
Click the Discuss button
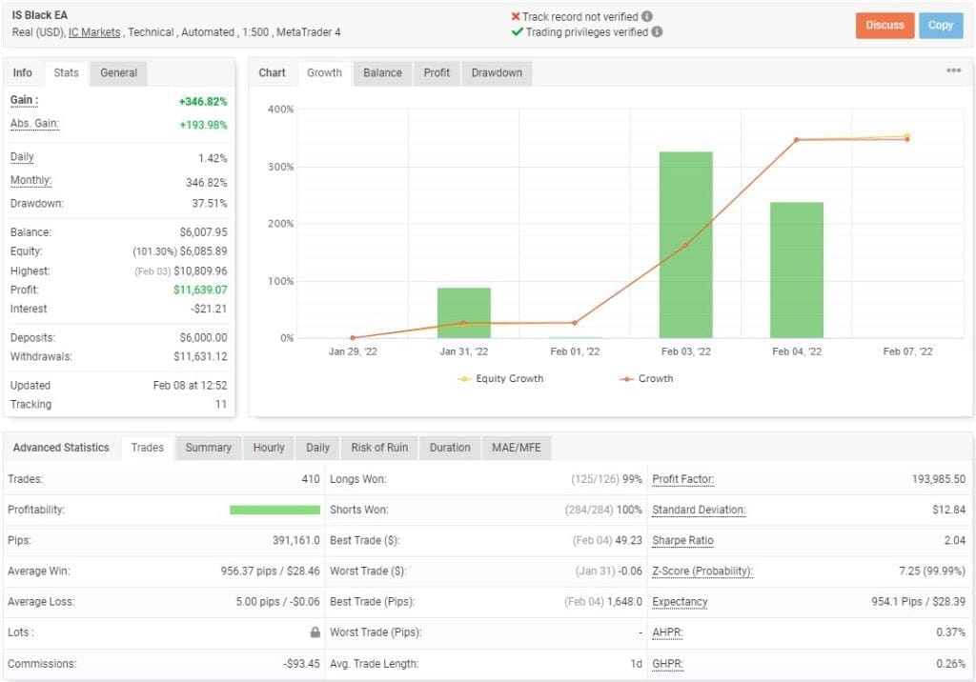pyautogui.click(x=884, y=26)
